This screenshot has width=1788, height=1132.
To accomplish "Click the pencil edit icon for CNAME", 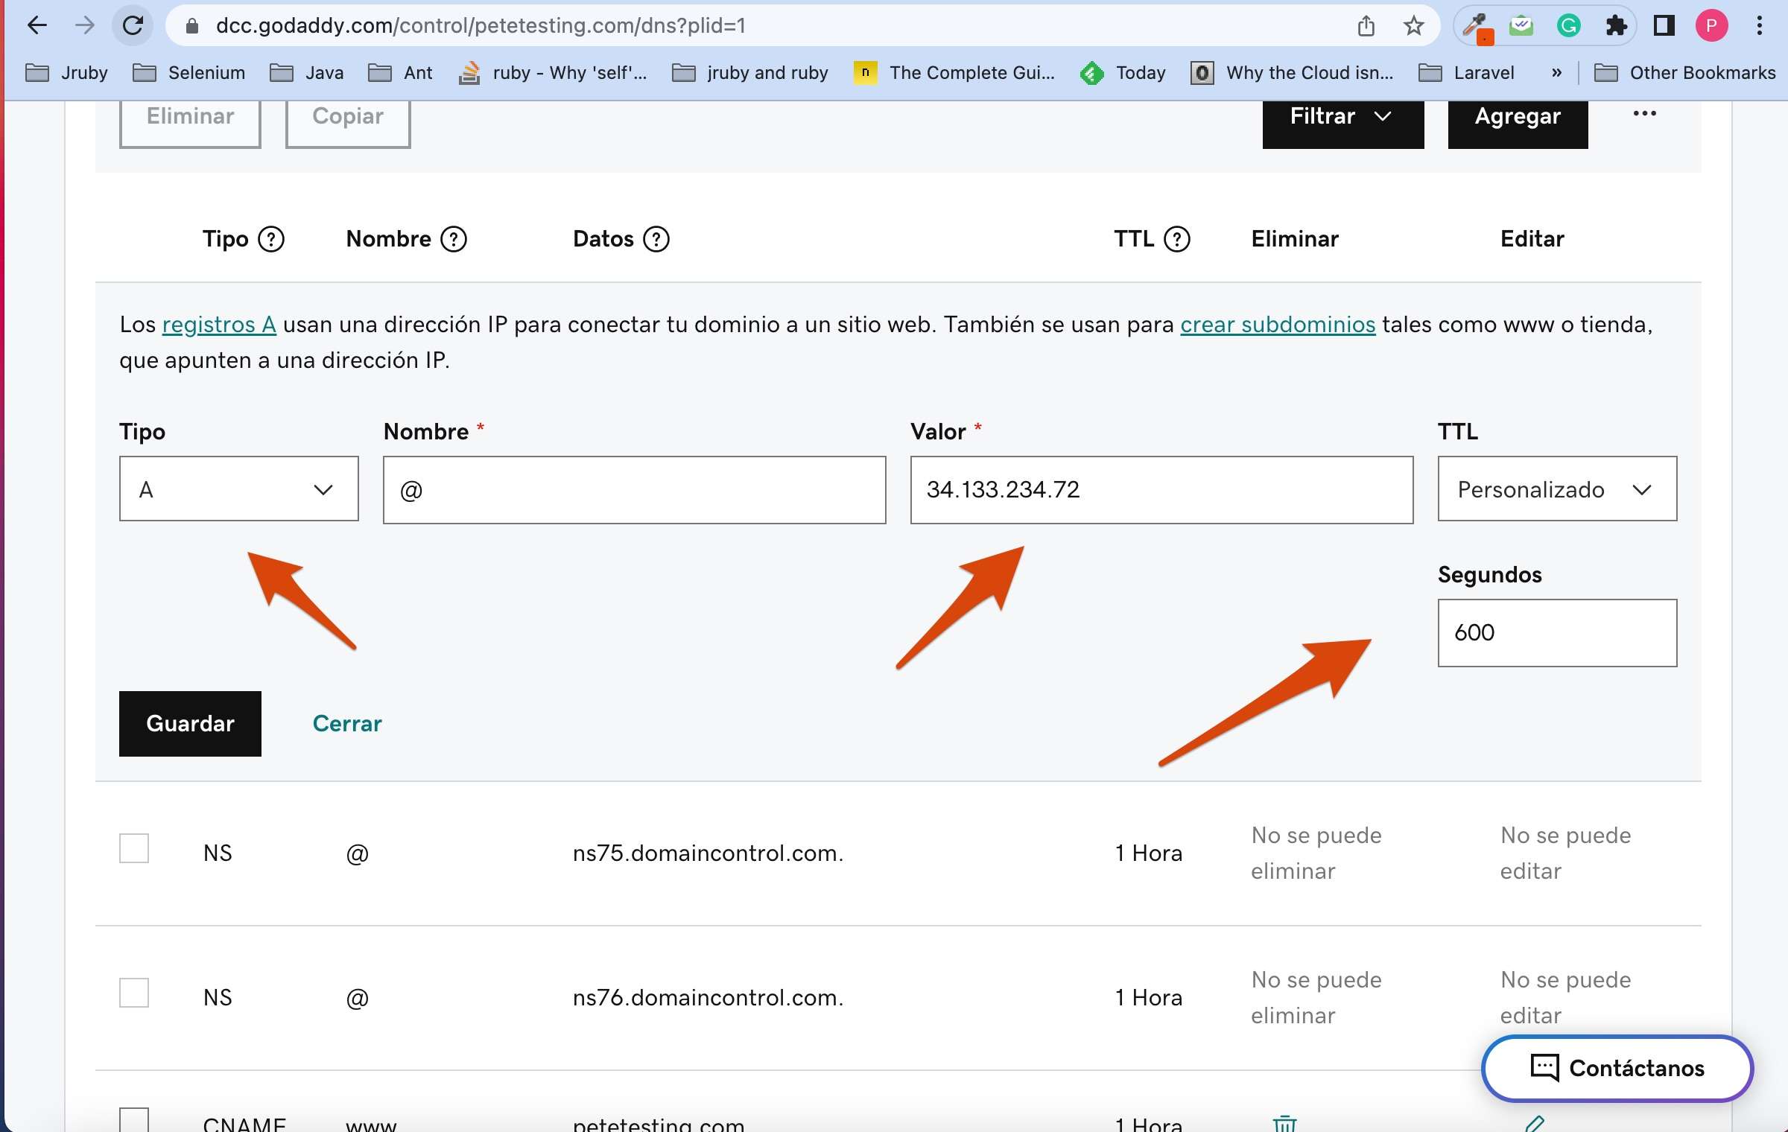I will click(1535, 1122).
